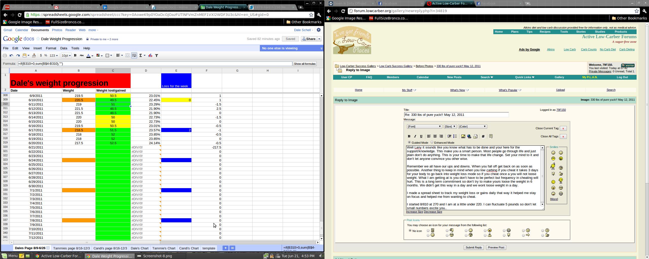Image resolution: width=649 pixels, height=259 pixels.
Task: Open the cell background color picker
Action: click(x=99, y=56)
